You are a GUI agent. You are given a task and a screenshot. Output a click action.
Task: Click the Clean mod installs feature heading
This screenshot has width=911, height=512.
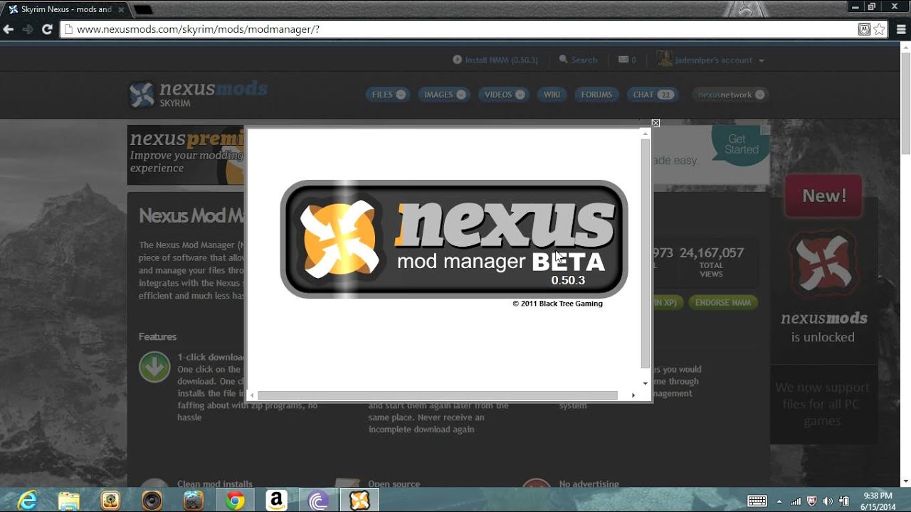point(214,484)
